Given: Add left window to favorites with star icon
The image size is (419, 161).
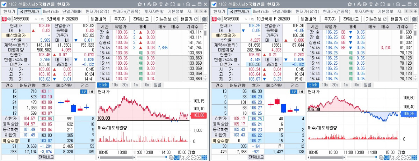Looking at the screenshot, I should pyautogui.click(x=140, y=4).
